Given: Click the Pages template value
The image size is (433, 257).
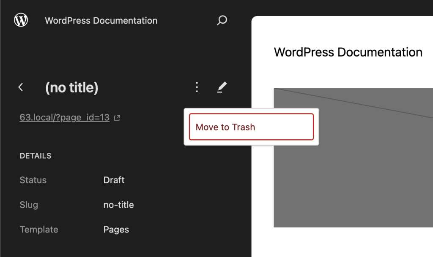Looking at the screenshot, I should [116, 230].
